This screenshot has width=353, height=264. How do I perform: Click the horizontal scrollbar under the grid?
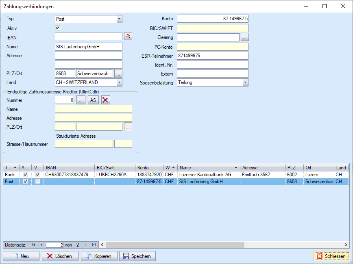224,245
